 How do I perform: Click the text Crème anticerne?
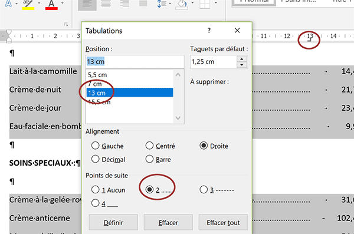coord(40,218)
